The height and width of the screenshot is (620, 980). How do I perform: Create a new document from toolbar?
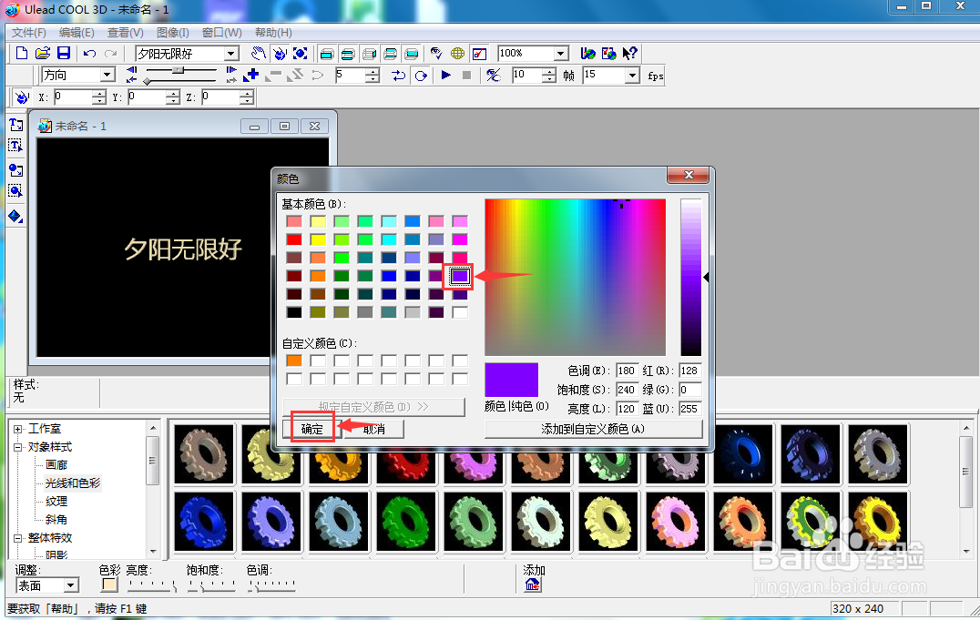(x=21, y=53)
